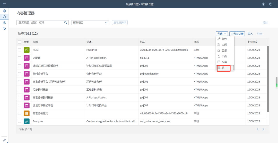Check the UI配置 row checkbox
Image resolution: width=278 pixels, height=143 pixels.
(20, 58)
